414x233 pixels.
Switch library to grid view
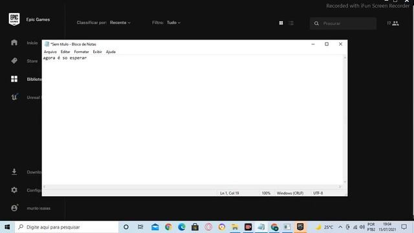[281, 23]
